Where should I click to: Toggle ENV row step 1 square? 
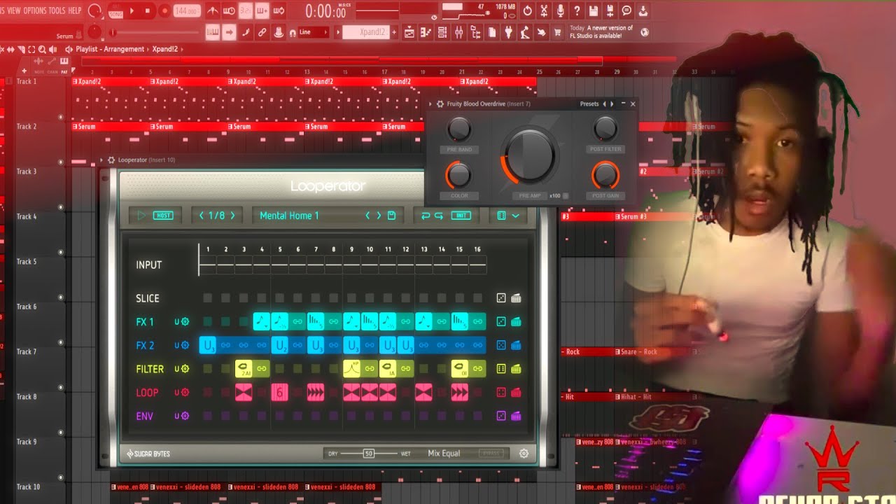click(x=208, y=416)
